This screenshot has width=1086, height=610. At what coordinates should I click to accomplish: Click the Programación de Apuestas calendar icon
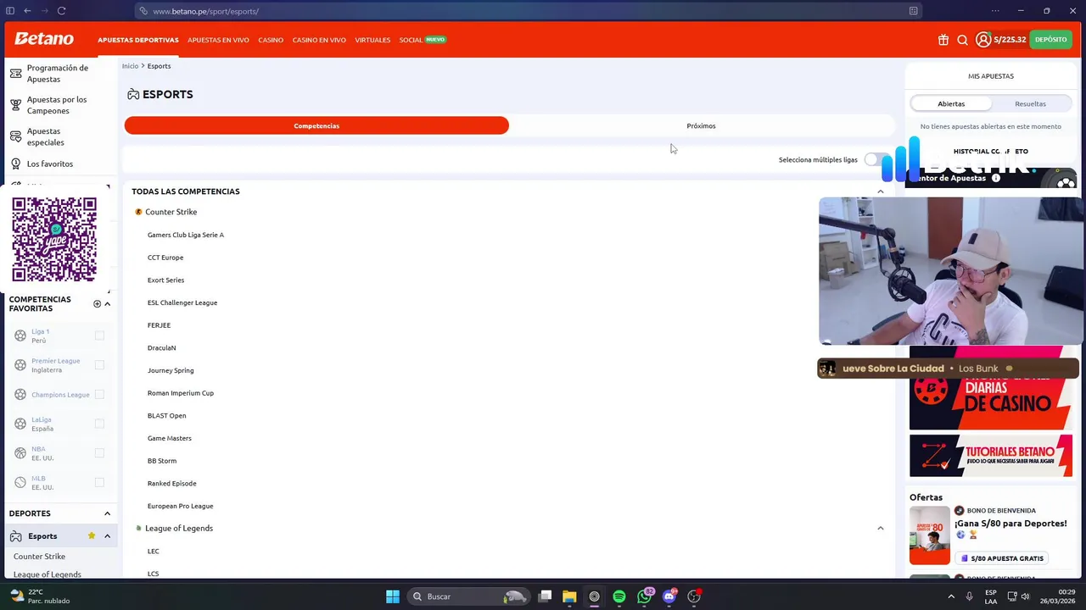(15, 74)
